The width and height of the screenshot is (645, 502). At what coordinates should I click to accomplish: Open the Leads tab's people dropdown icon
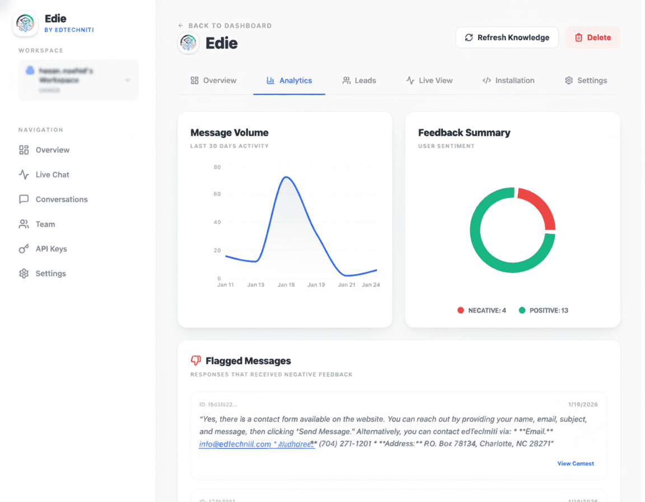pyautogui.click(x=348, y=80)
